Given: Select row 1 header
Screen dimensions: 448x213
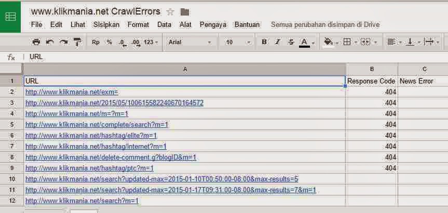Looking at the screenshot, I should (11, 81).
